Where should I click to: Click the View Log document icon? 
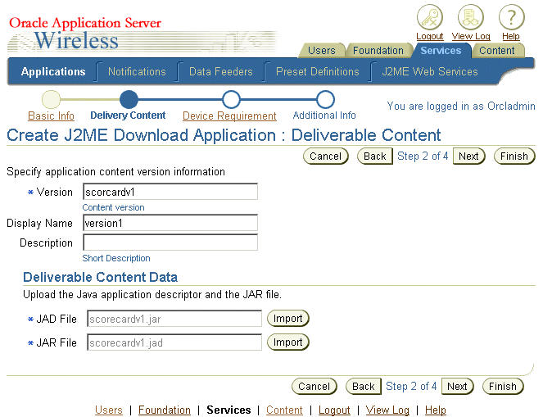pyautogui.click(x=471, y=17)
